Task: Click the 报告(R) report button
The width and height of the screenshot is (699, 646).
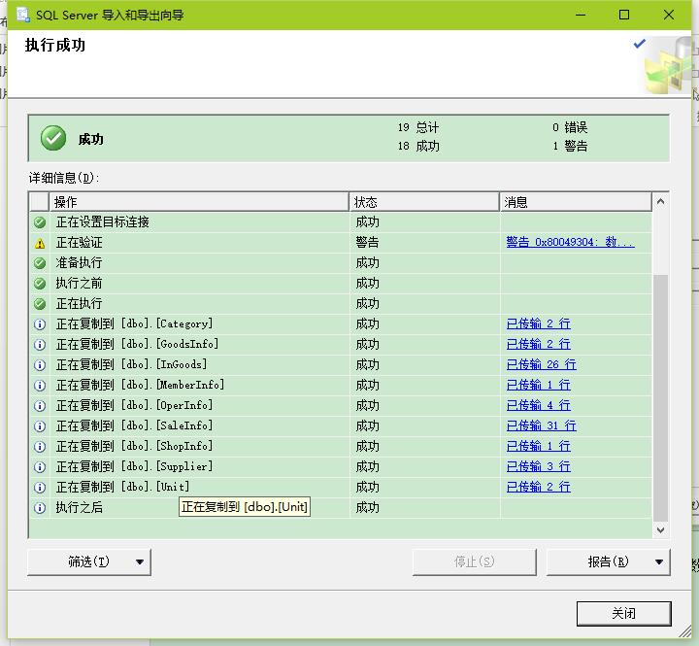Action: pyautogui.click(x=608, y=562)
